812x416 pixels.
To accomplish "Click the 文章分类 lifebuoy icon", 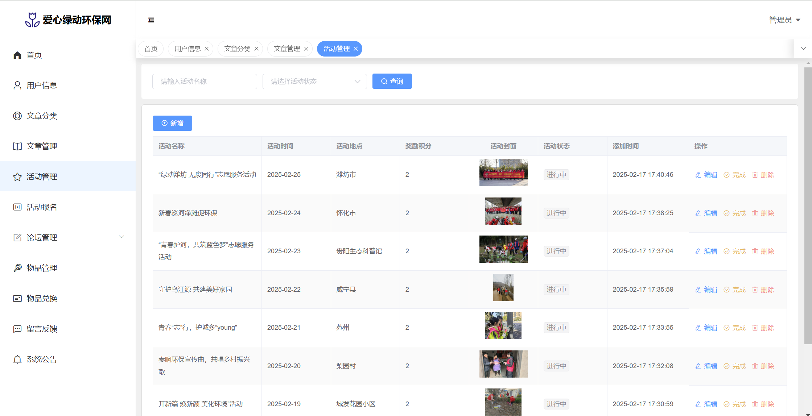I will (x=17, y=116).
